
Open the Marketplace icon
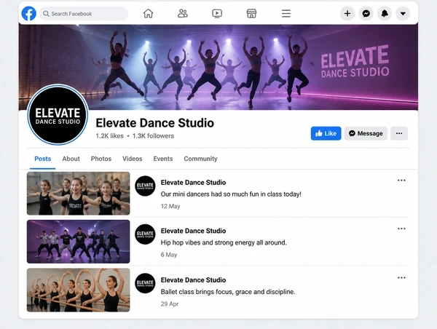251,13
